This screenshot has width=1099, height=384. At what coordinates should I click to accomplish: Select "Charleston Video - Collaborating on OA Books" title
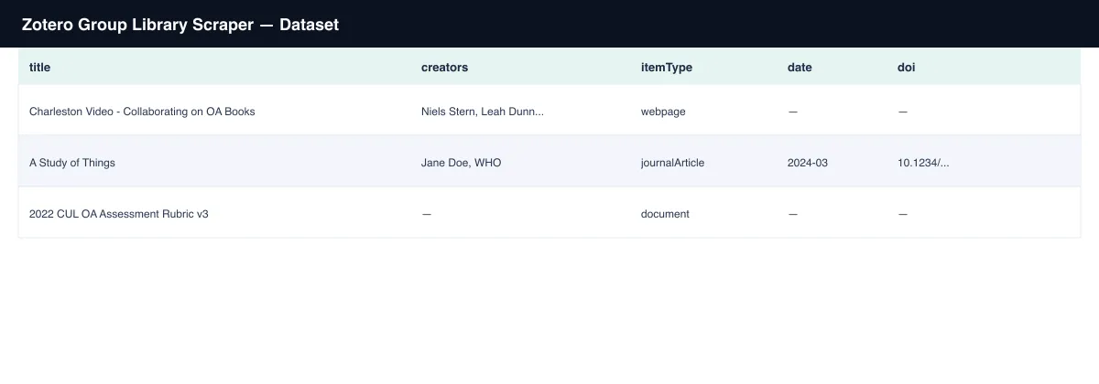[x=142, y=112]
